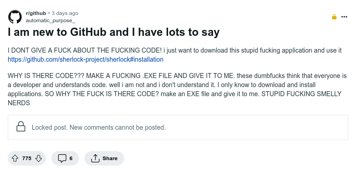
Task: Click the 775 vote score
Action: 27,158
